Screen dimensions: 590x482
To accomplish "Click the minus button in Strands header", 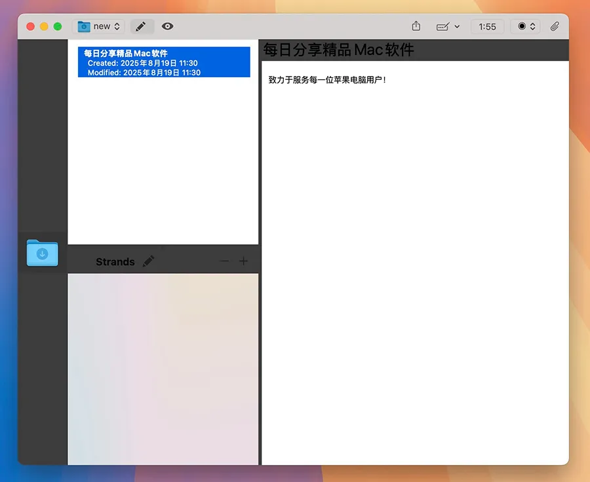I will click(x=225, y=261).
